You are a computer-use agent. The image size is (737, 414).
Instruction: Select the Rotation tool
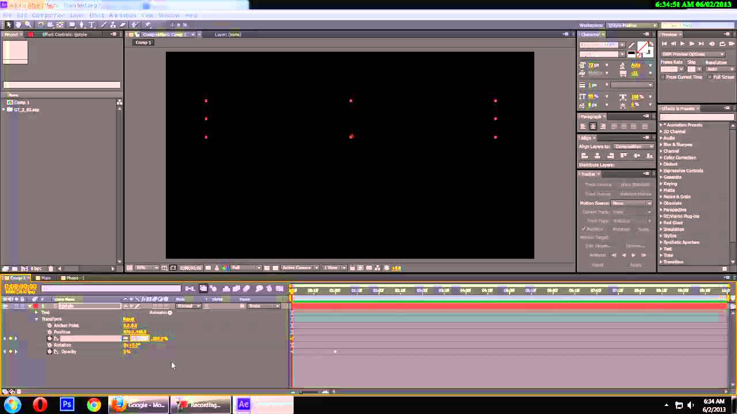40,25
